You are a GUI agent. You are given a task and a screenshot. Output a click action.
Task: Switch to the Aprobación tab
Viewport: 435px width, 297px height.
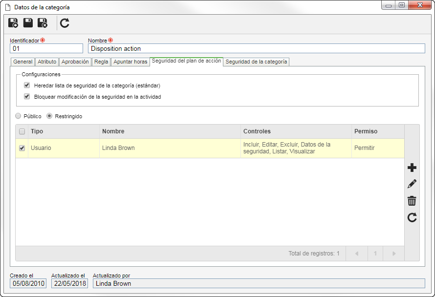(75, 62)
